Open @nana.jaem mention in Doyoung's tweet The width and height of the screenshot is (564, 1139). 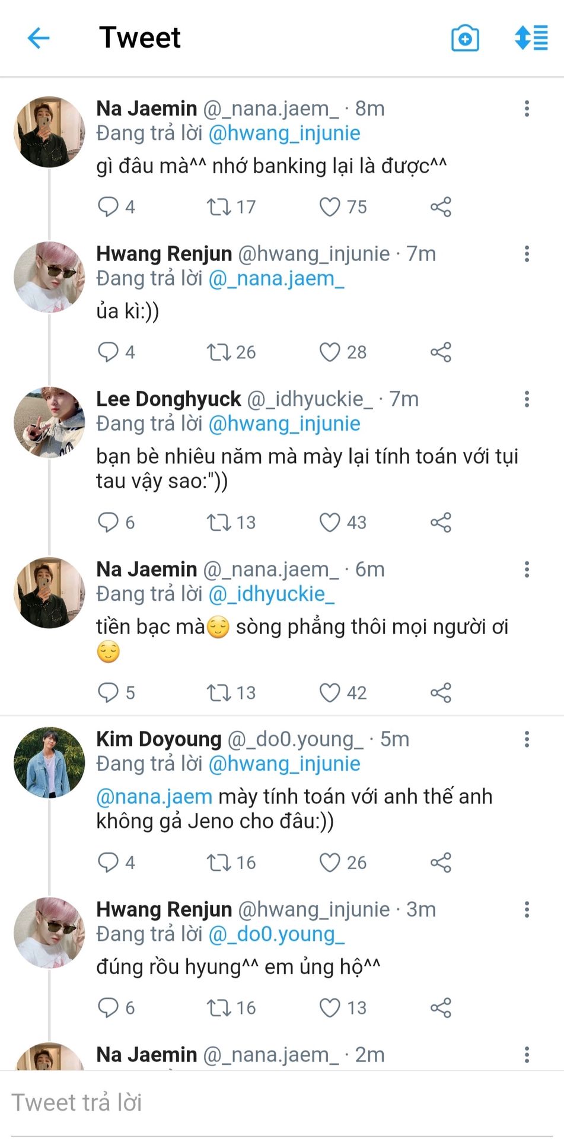point(154,797)
